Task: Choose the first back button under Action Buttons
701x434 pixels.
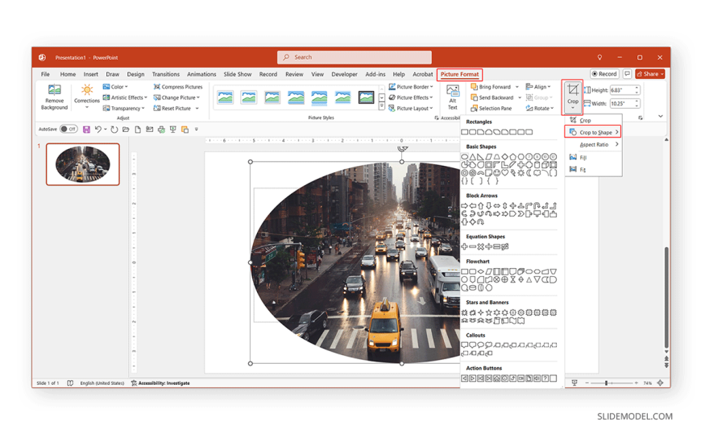Action: click(x=464, y=378)
